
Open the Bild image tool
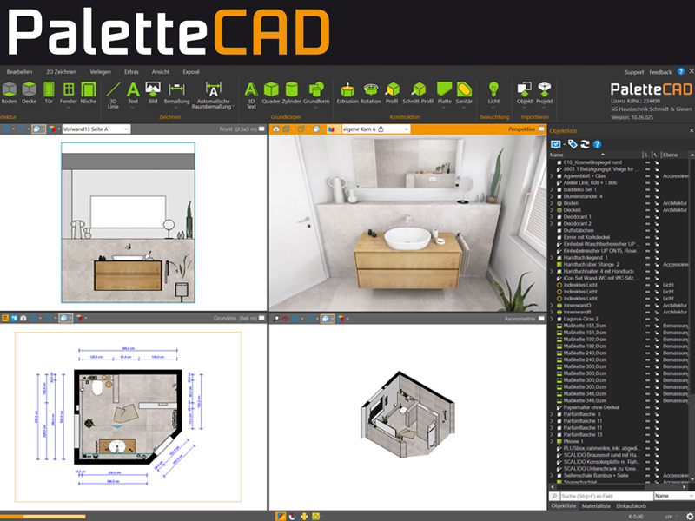point(153,93)
